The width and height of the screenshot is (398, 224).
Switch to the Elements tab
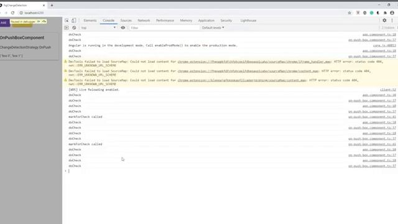point(90,21)
